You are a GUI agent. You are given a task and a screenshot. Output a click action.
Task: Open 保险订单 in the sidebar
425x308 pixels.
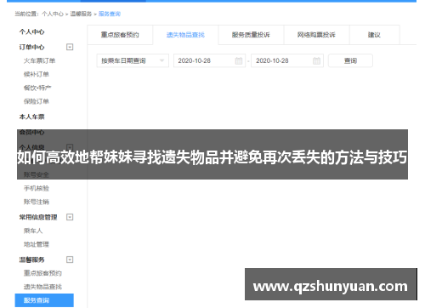click(x=37, y=101)
